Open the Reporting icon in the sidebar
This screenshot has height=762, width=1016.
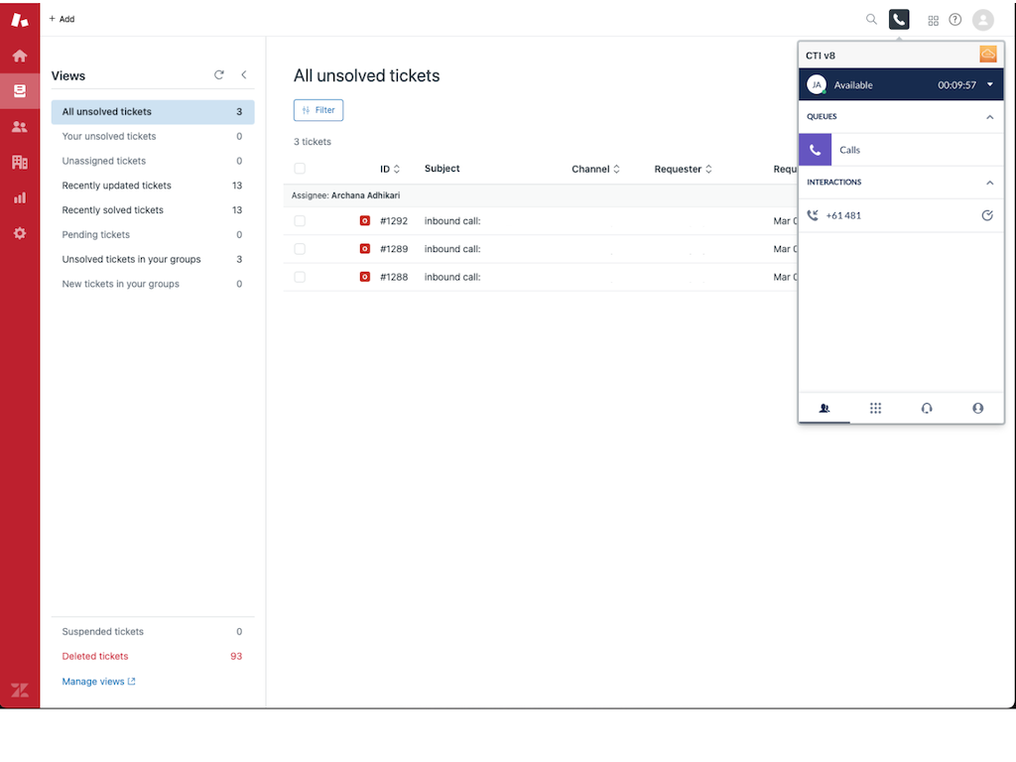19,197
